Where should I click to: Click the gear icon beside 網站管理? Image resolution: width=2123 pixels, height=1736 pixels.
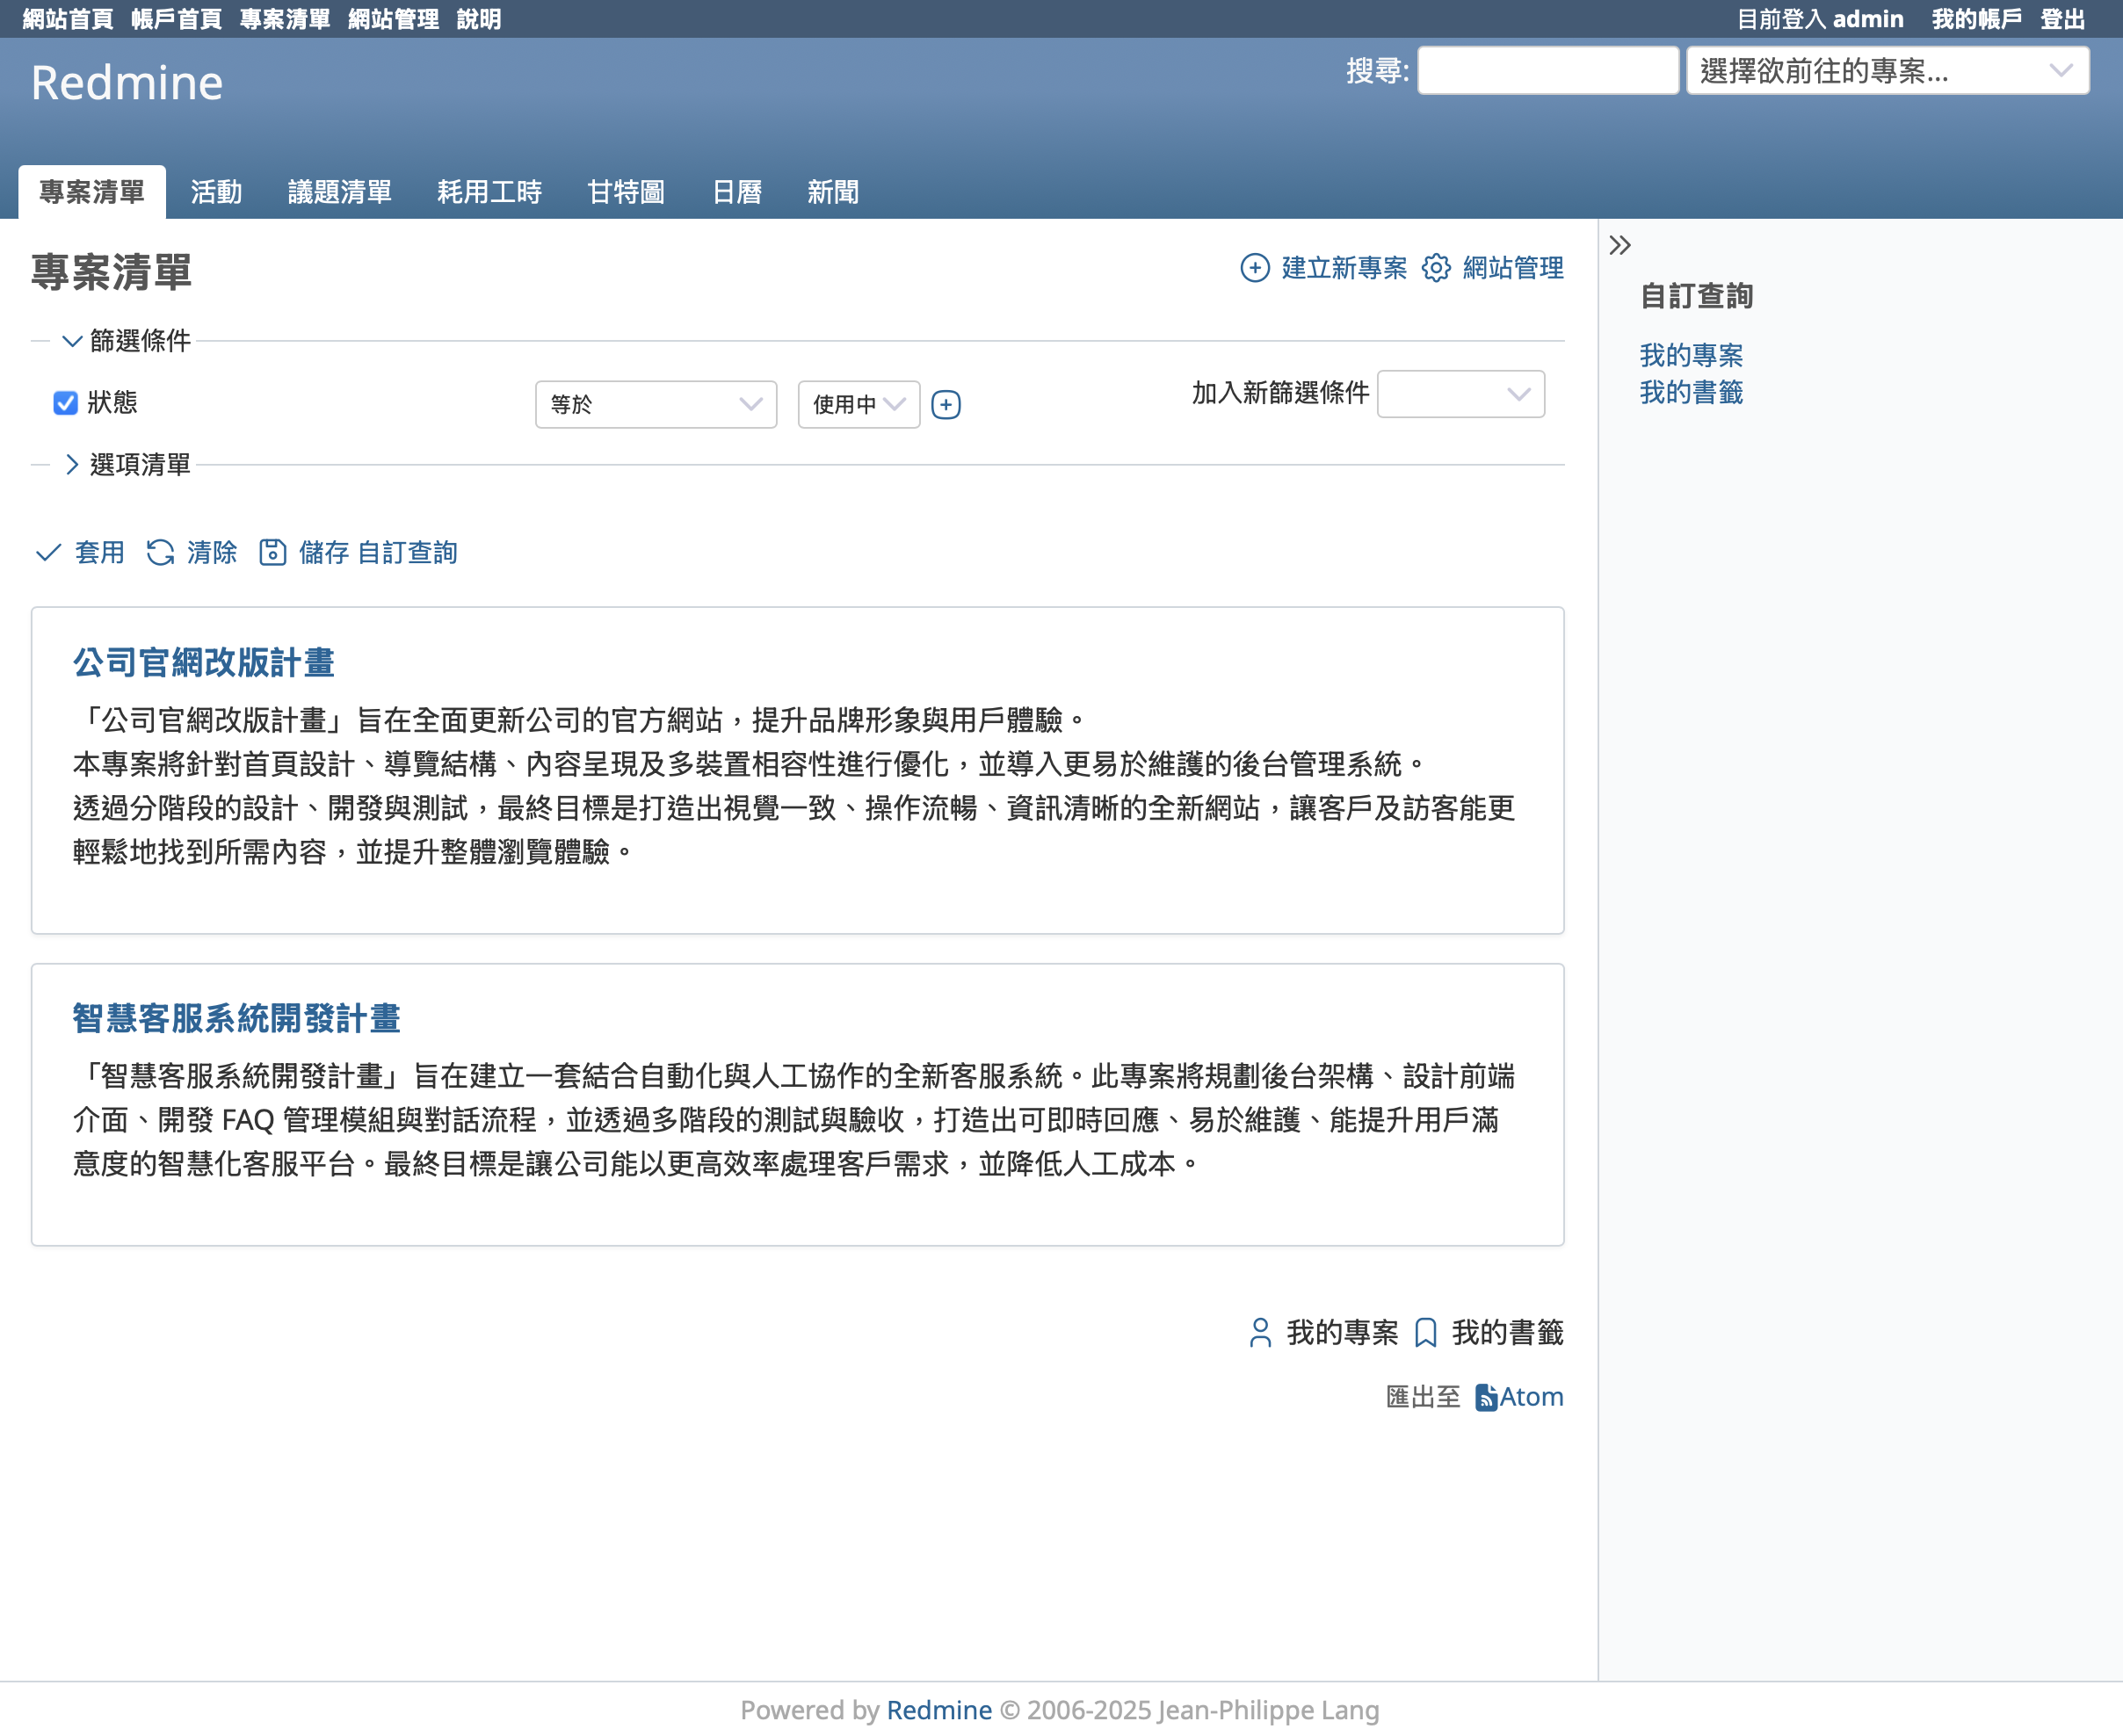(1436, 268)
